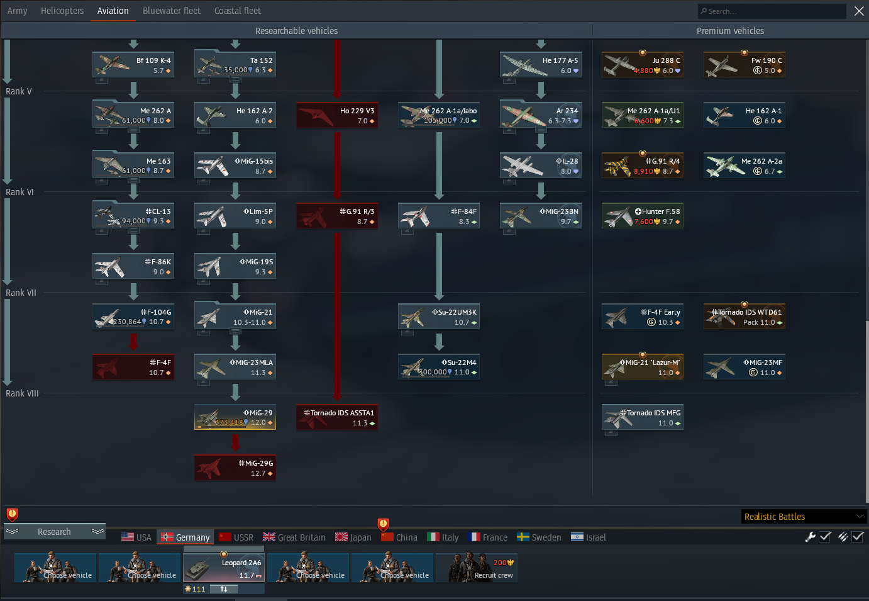The width and height of the screenshot is (869, 601).
Task: Select the Su-22M4 card
Action: coord(439,367)
